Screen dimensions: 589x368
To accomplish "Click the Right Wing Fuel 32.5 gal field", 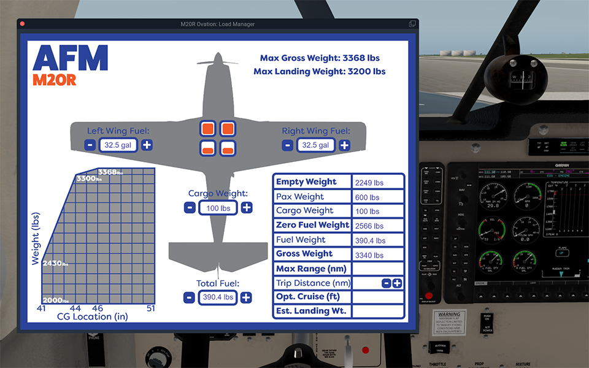I will (315, 145).
